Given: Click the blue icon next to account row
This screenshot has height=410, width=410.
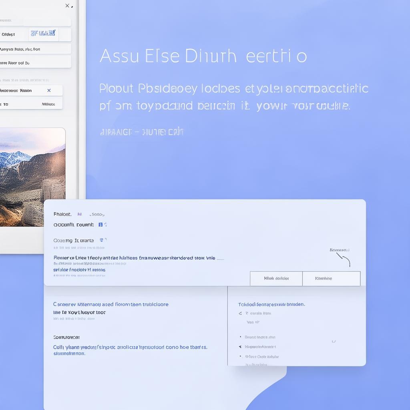Looking at the screenshot, I should [x=100, y=225].
